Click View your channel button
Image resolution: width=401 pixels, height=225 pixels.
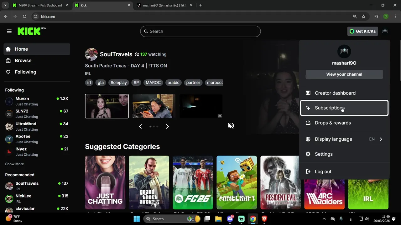344,74
